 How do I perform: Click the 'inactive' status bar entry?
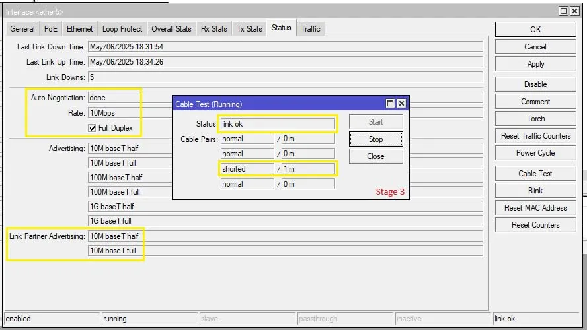[x=443, y=319]
